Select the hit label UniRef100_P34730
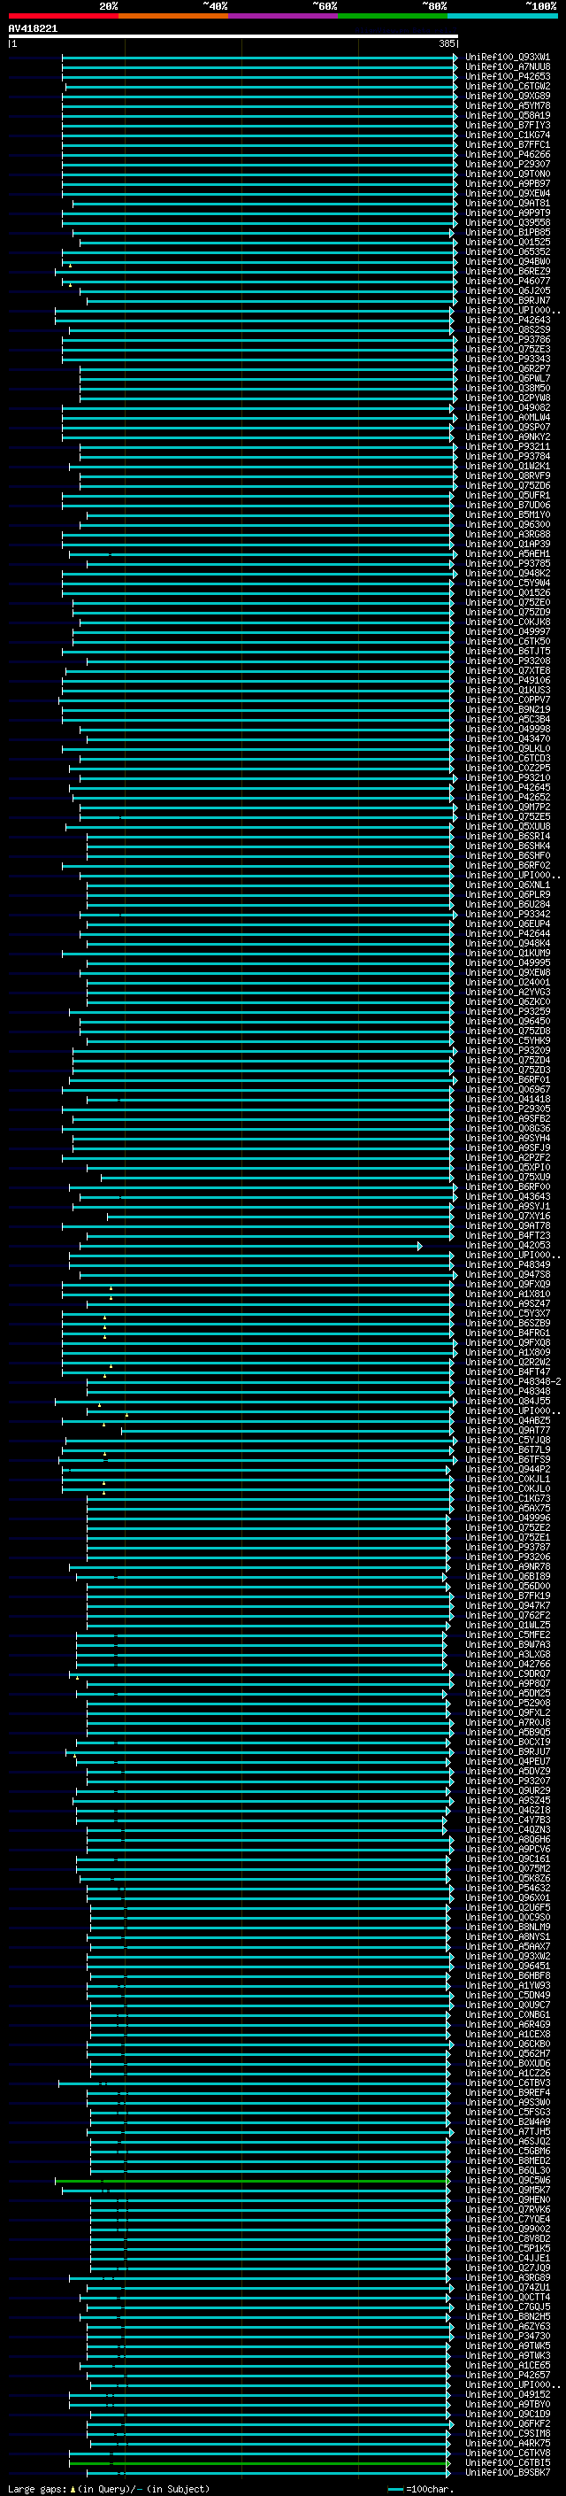 (508, 2335)
